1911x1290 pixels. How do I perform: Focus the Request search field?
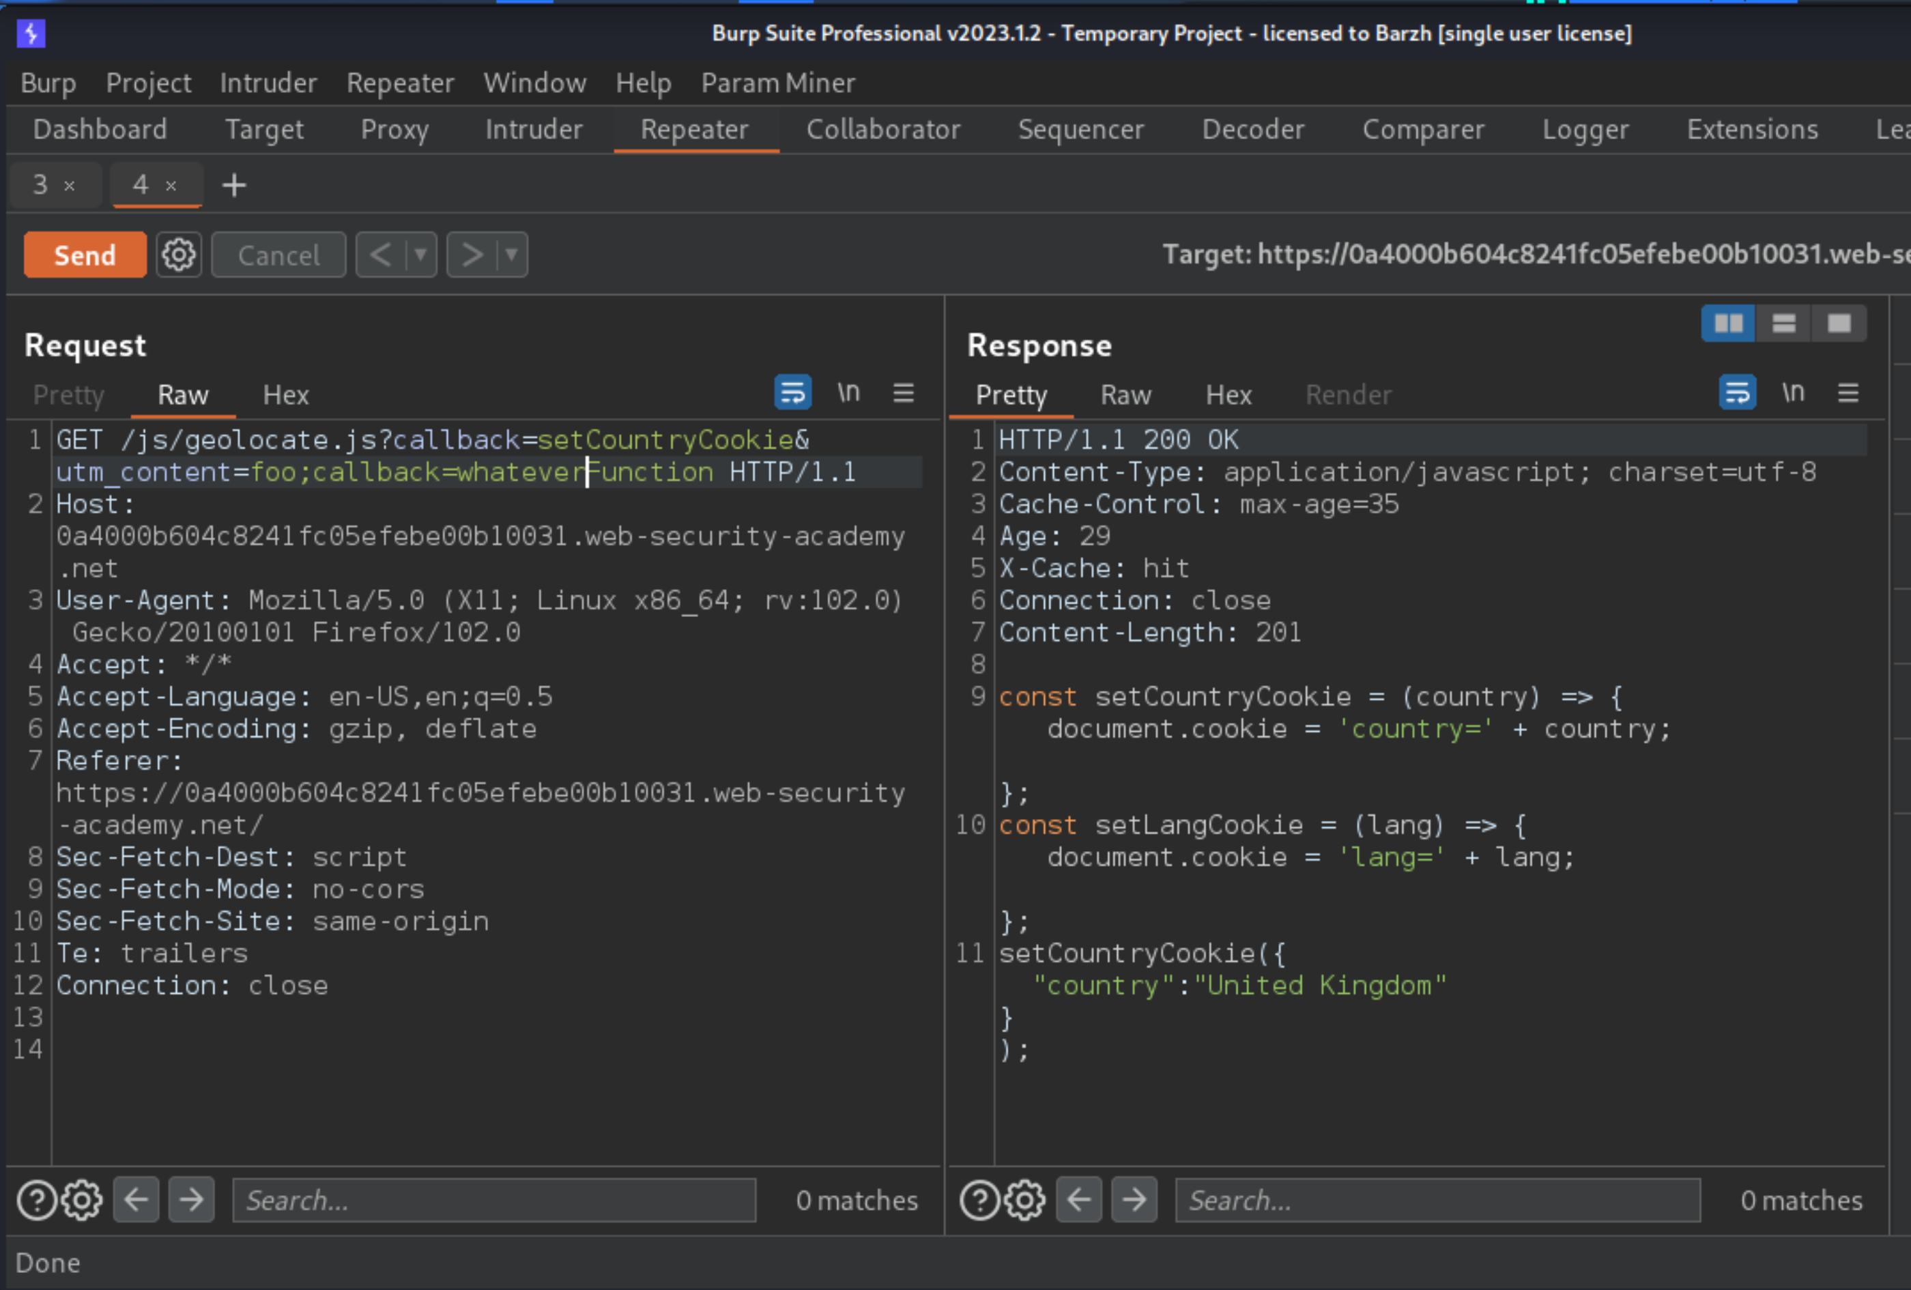pyautogui.click(x=494, y=1199)
